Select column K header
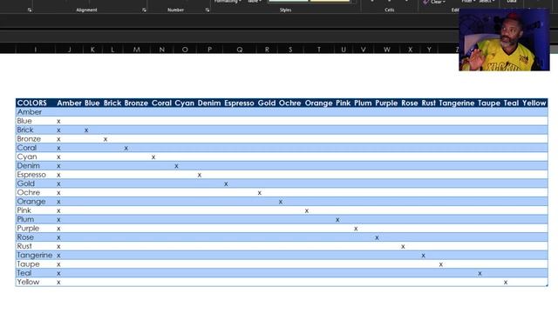 [x=92, y=50]
